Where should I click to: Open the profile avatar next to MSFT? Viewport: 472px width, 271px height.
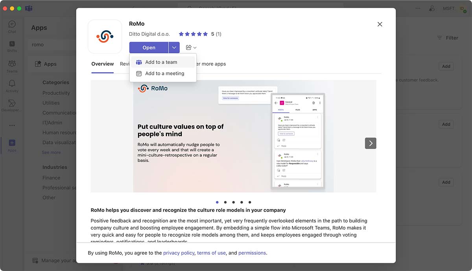pyautogui.click(x=462, y=8)
